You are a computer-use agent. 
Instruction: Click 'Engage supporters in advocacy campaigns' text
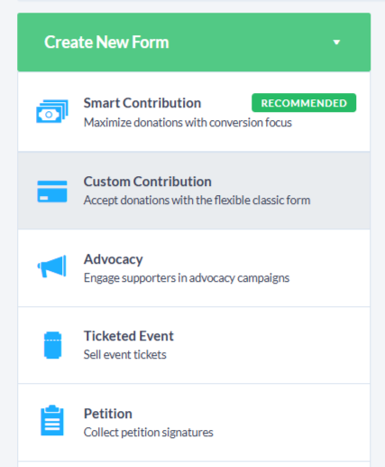tap(187, 278)
